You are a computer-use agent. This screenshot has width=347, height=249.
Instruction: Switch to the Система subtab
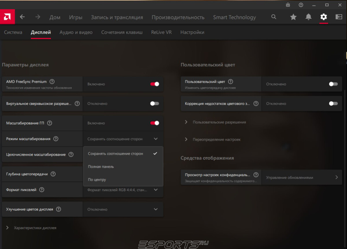pos(13,32)
